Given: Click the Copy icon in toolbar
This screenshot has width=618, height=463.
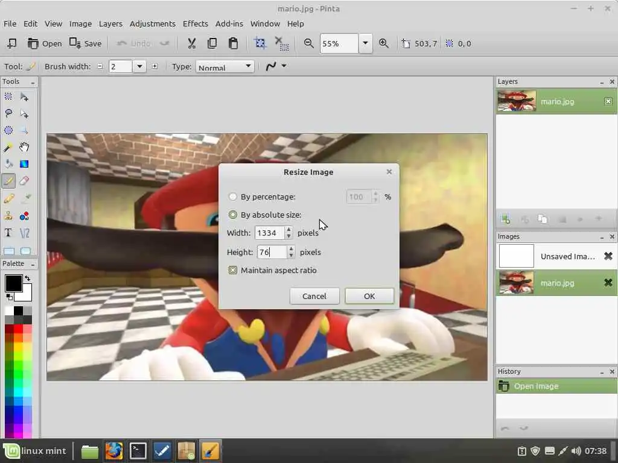Looking at the screenshot, I should tap(212, 43).
